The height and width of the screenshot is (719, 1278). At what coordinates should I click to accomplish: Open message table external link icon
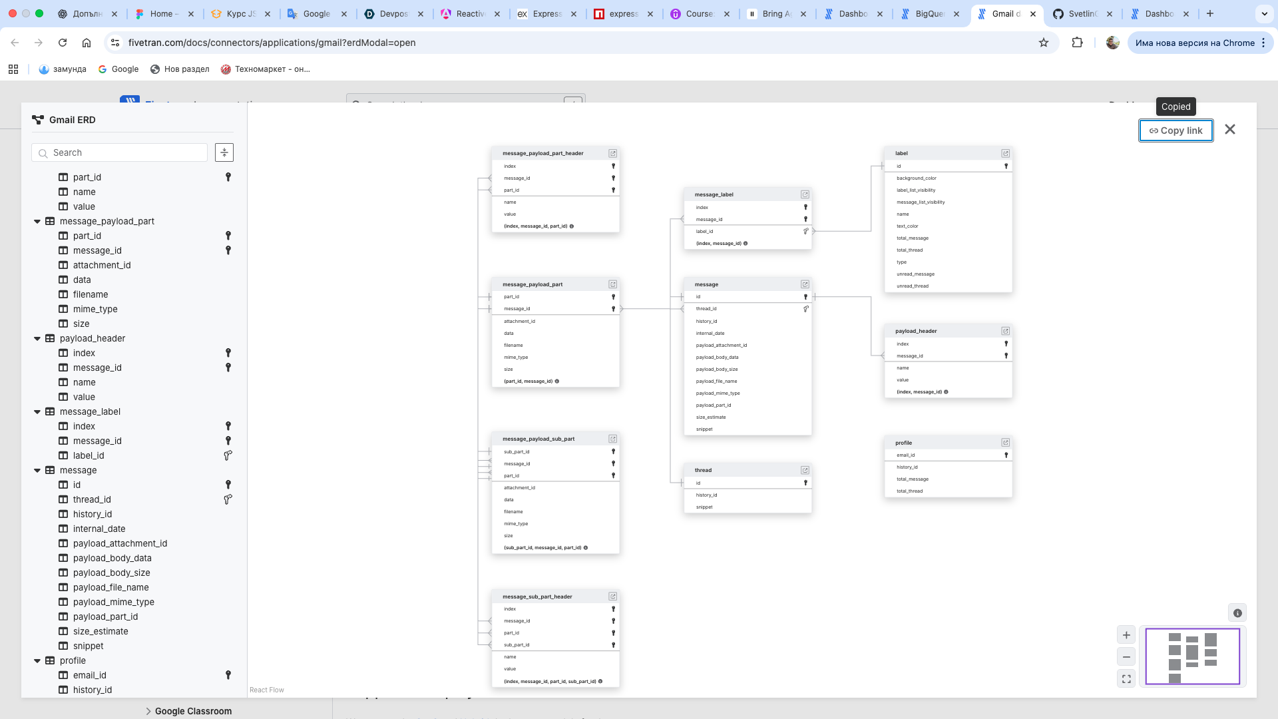point(805,284)
